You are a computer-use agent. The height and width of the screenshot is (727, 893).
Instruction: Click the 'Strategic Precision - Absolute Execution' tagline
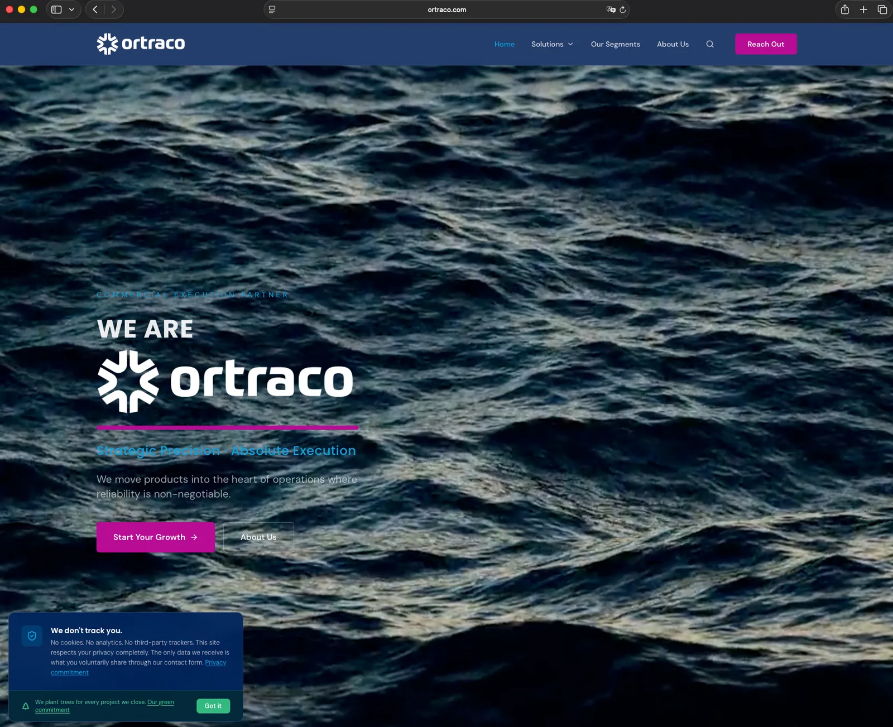pos(226,451)
